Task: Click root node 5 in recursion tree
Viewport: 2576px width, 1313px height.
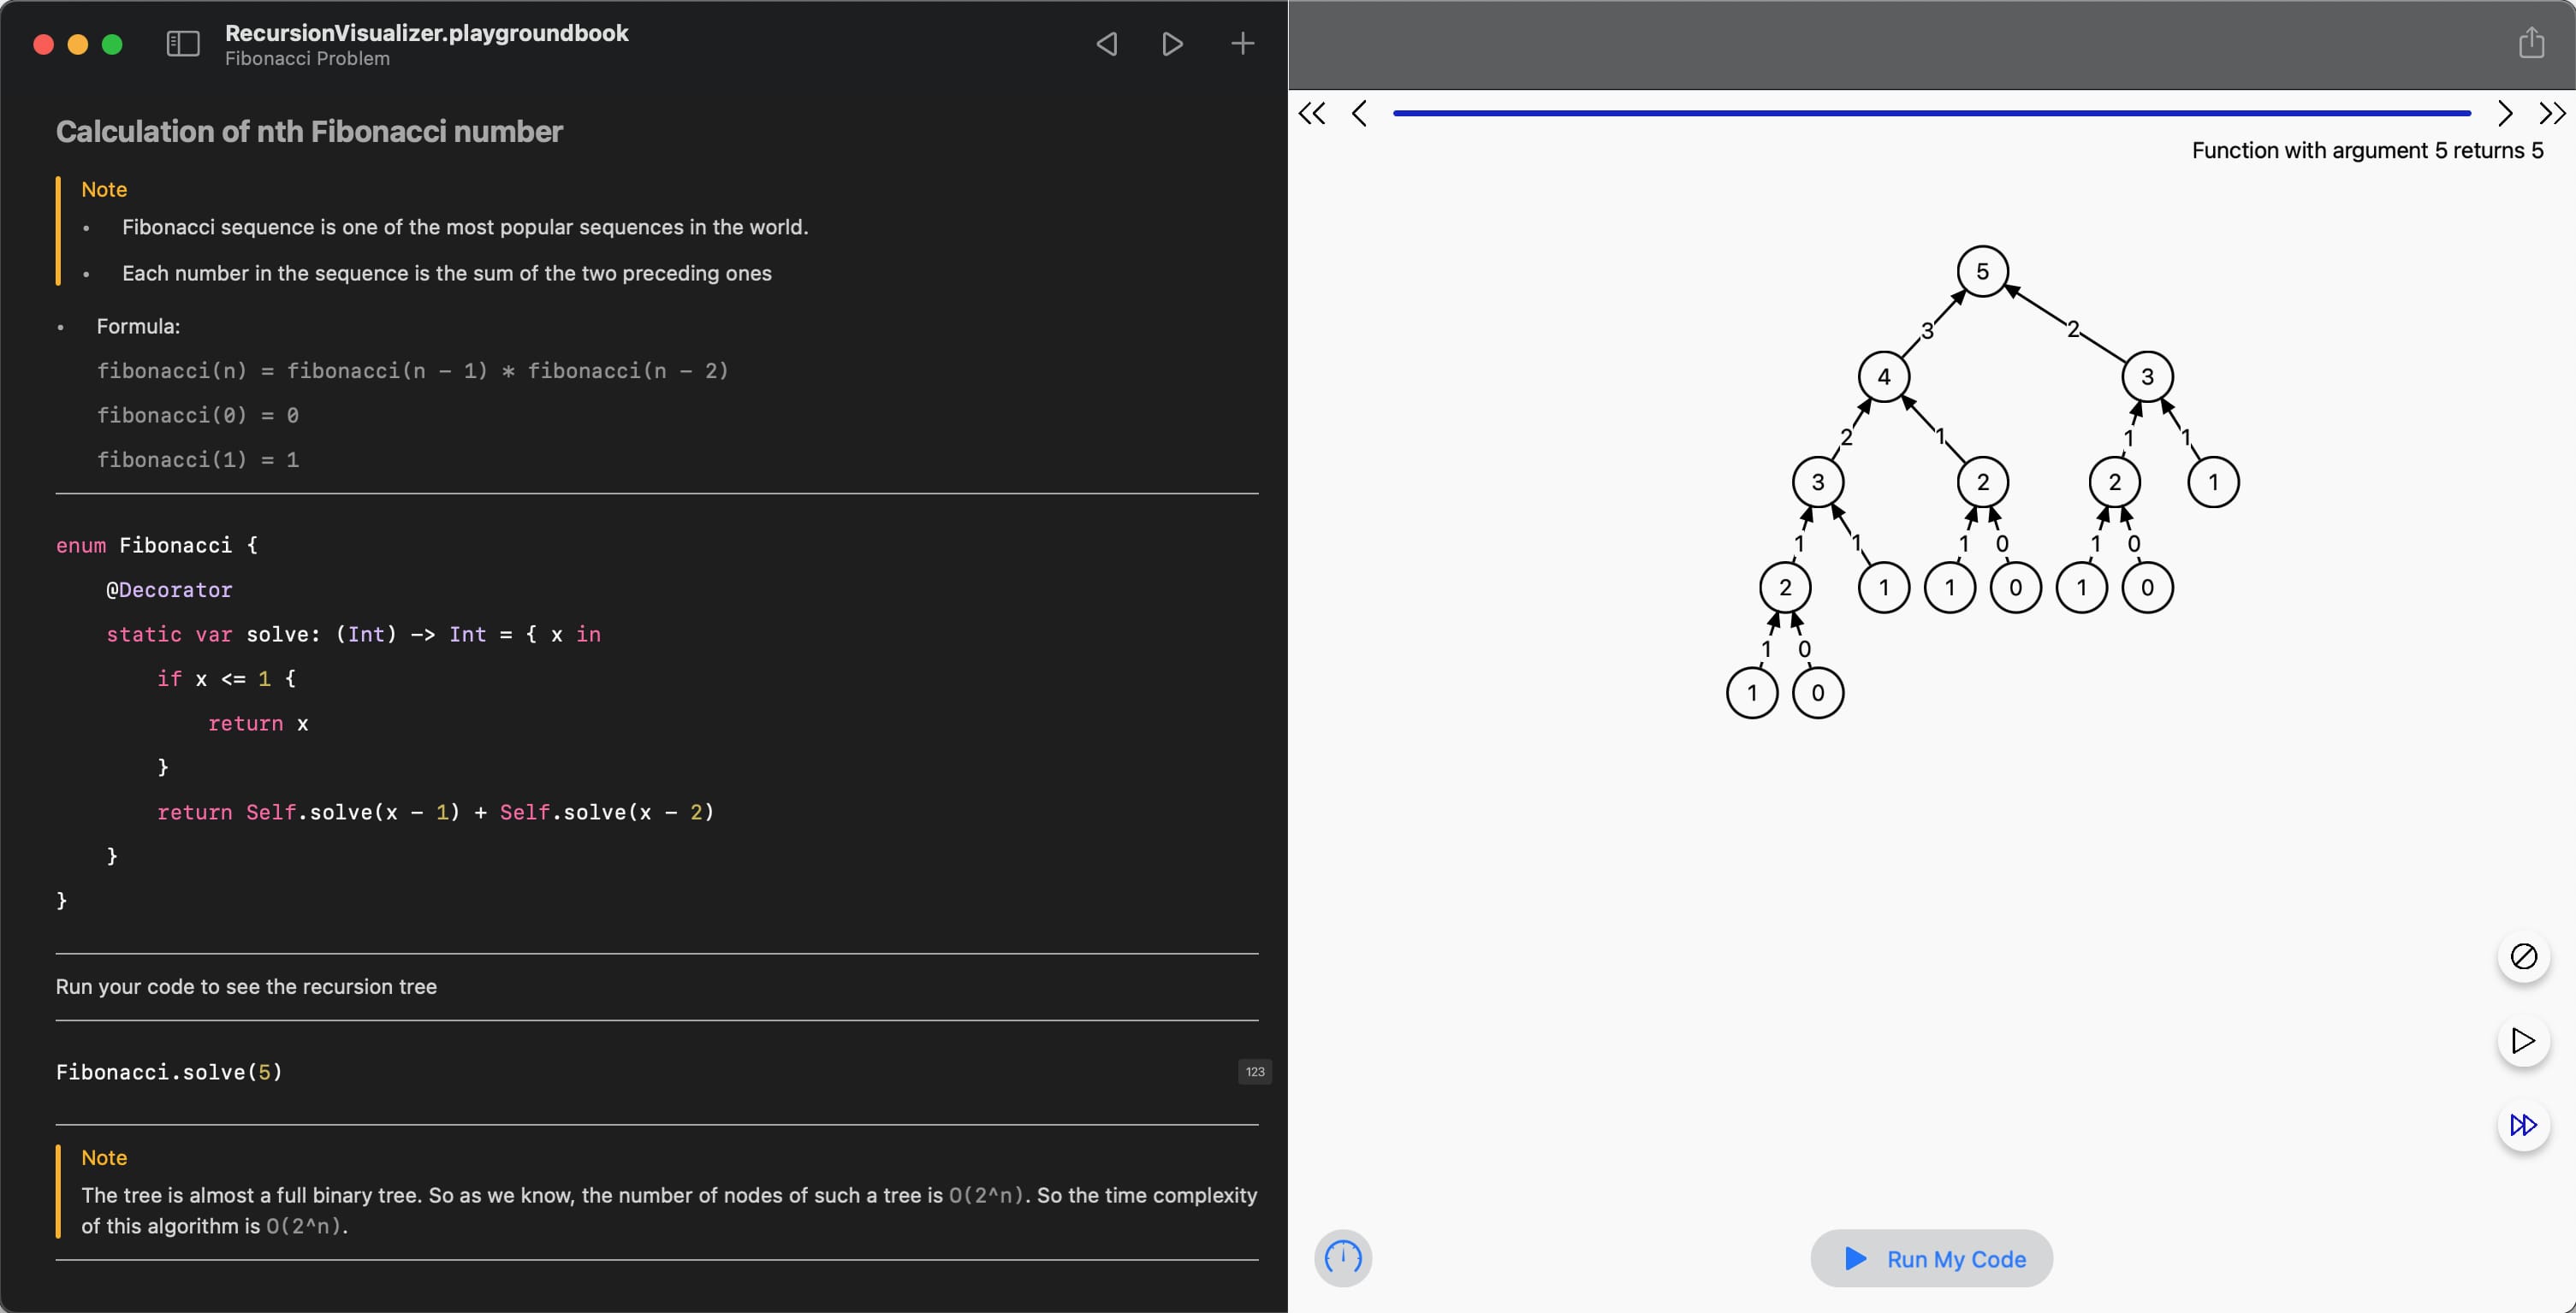Action: pyautogui.click(x=1982, y=272)
